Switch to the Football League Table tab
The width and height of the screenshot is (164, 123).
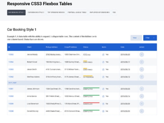[77, 12]
